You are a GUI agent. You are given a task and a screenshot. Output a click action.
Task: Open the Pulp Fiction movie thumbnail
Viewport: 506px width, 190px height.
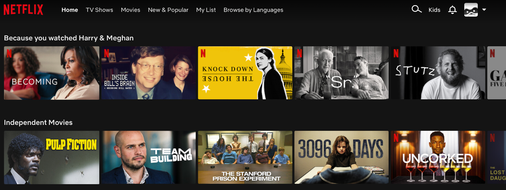point(52,157)
